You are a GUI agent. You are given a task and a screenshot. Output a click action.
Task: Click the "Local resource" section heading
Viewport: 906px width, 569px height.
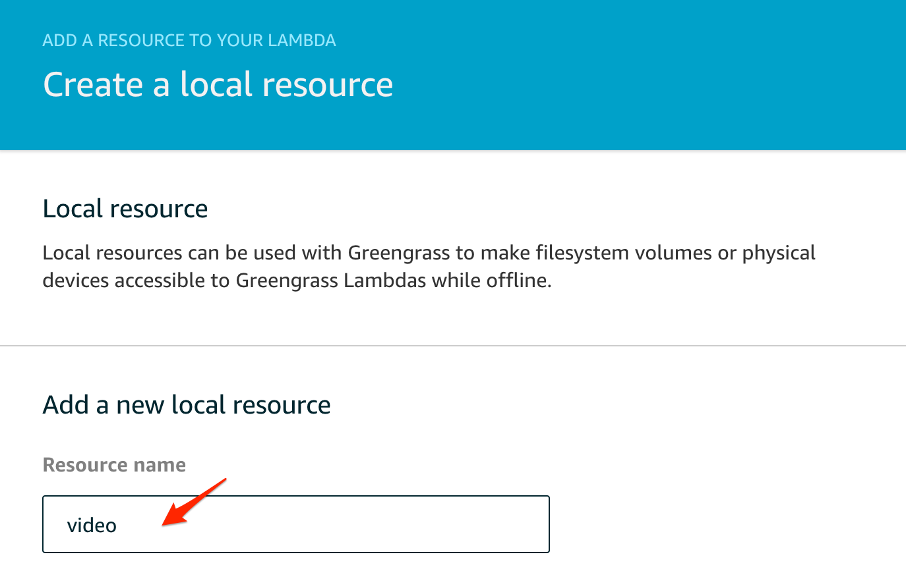tap(125, 209)
